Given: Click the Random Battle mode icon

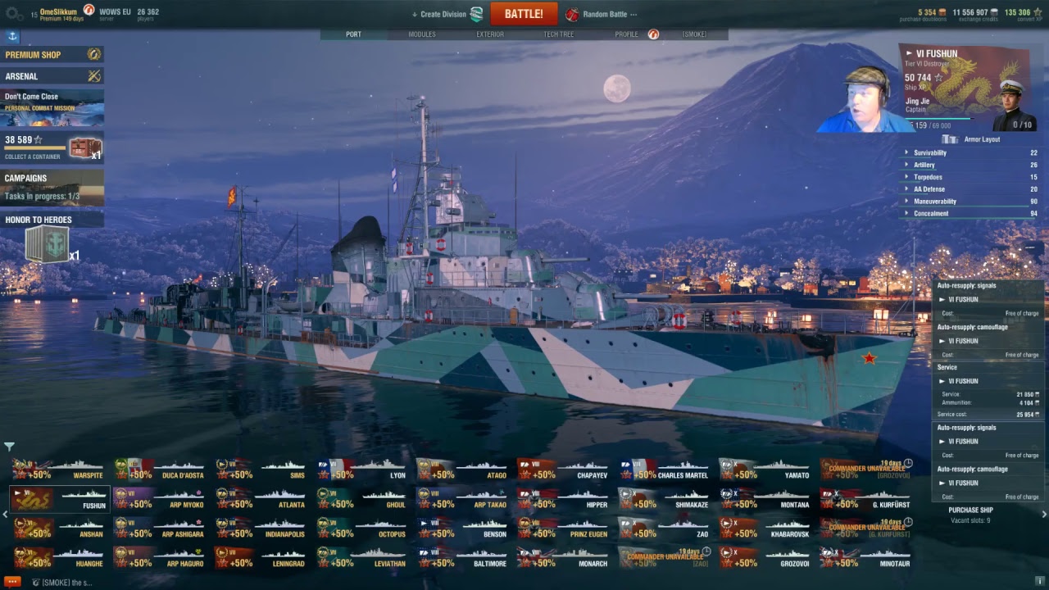Looking at the screenshot, I should (572, 14).
